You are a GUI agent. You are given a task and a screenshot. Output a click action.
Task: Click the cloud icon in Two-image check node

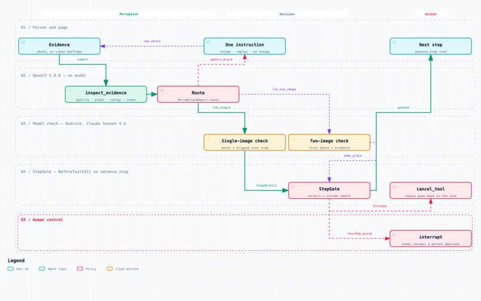pyautogui.click(x=293, y=139)
